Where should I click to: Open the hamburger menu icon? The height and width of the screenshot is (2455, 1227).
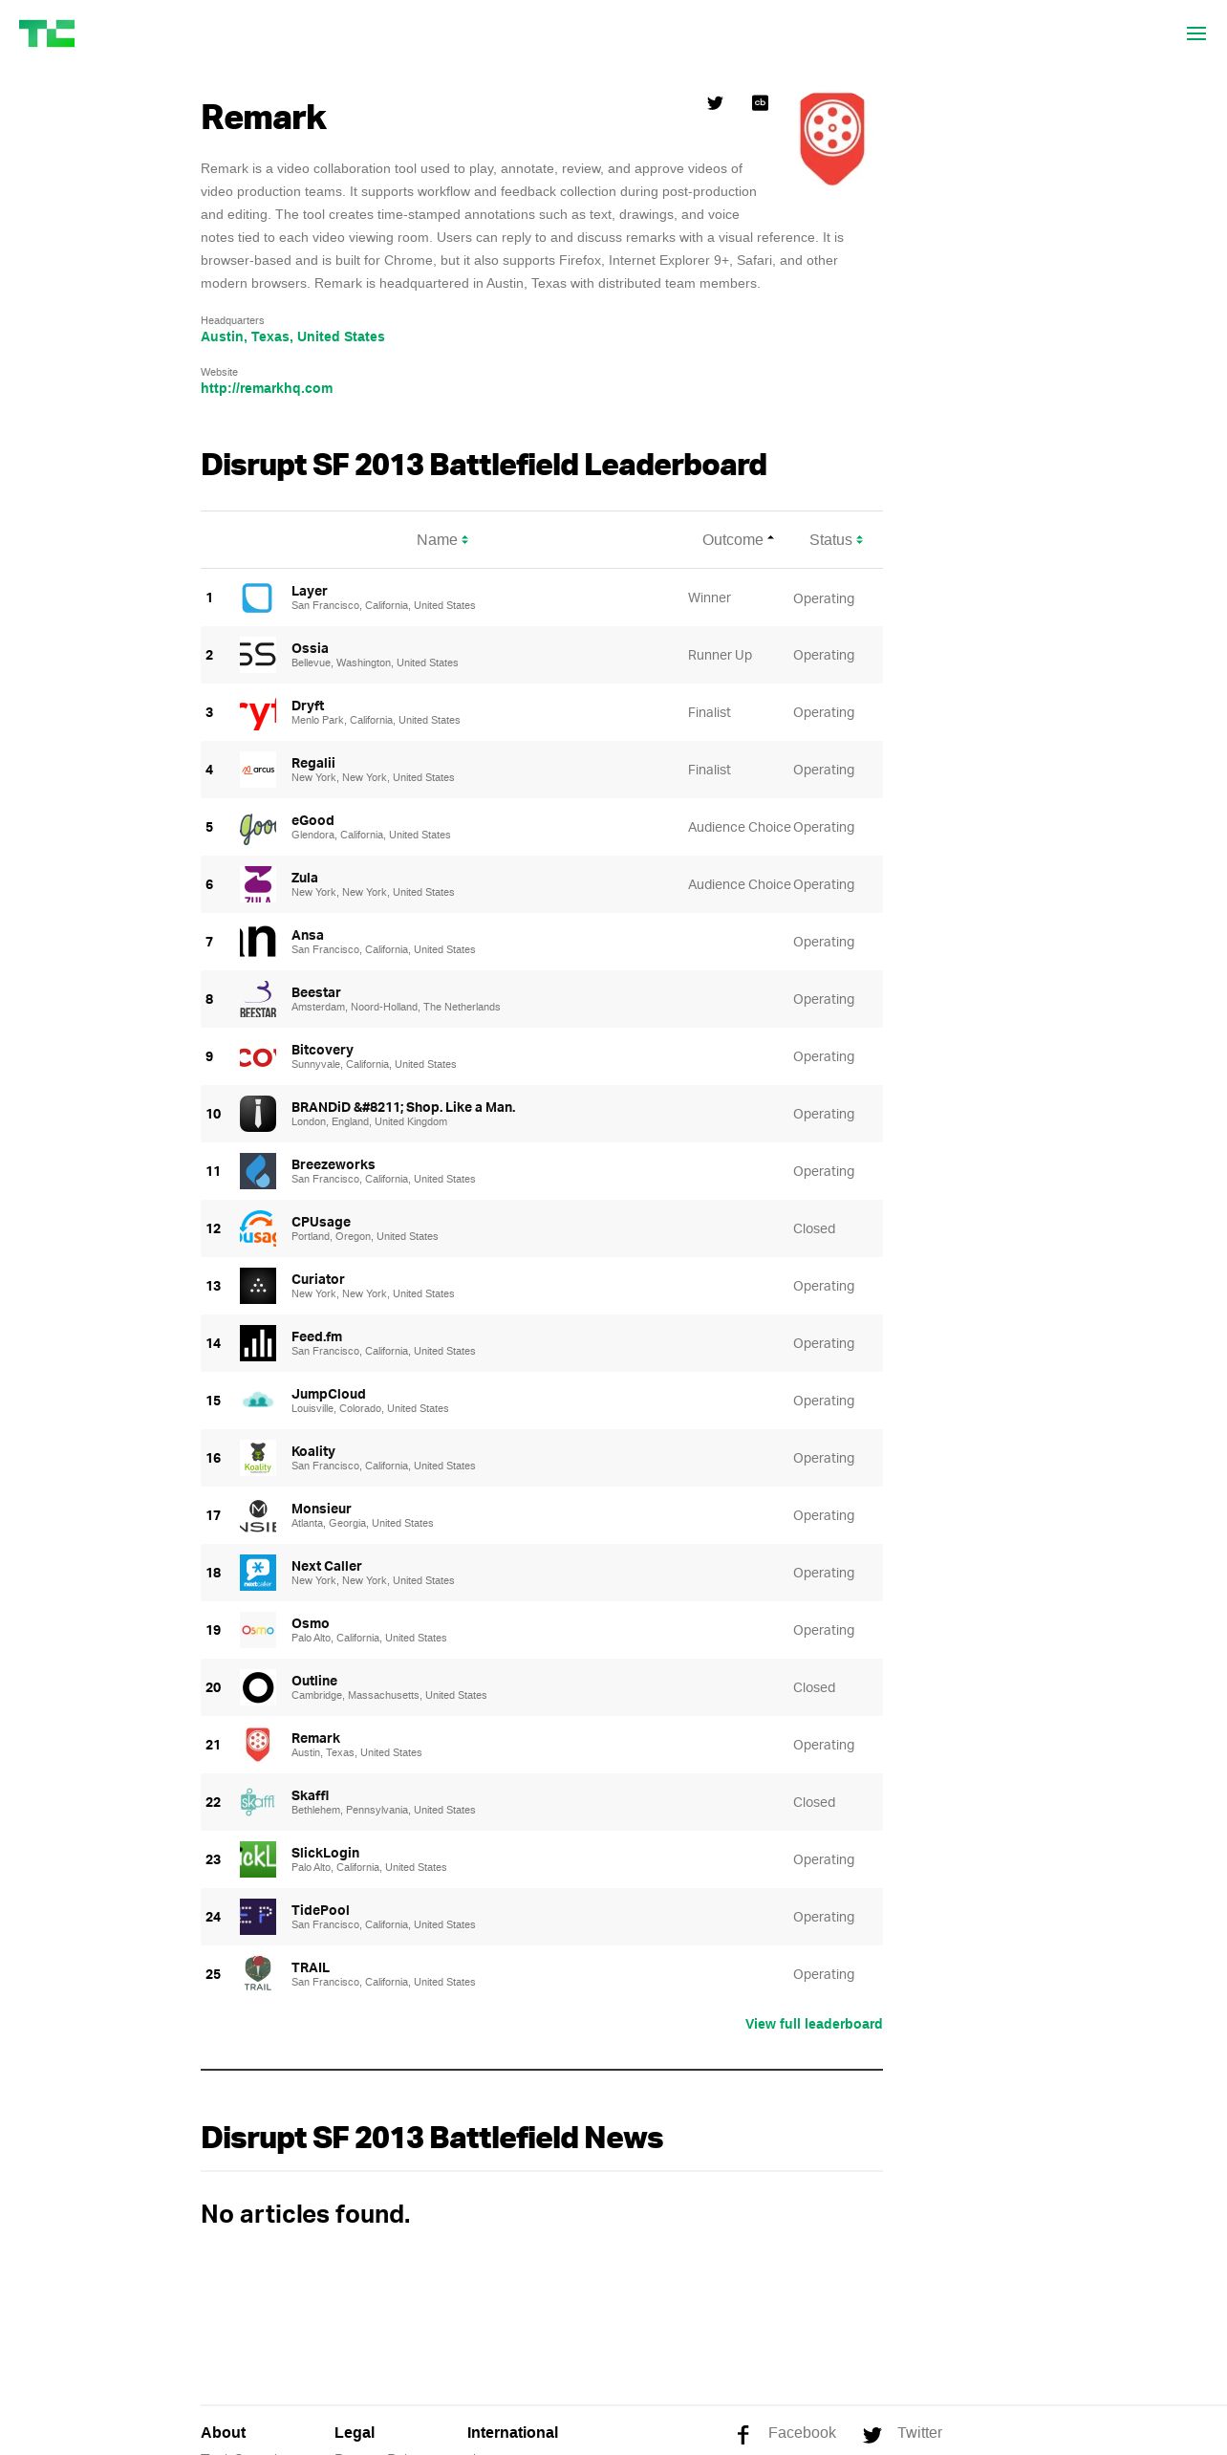[1195, 33]
